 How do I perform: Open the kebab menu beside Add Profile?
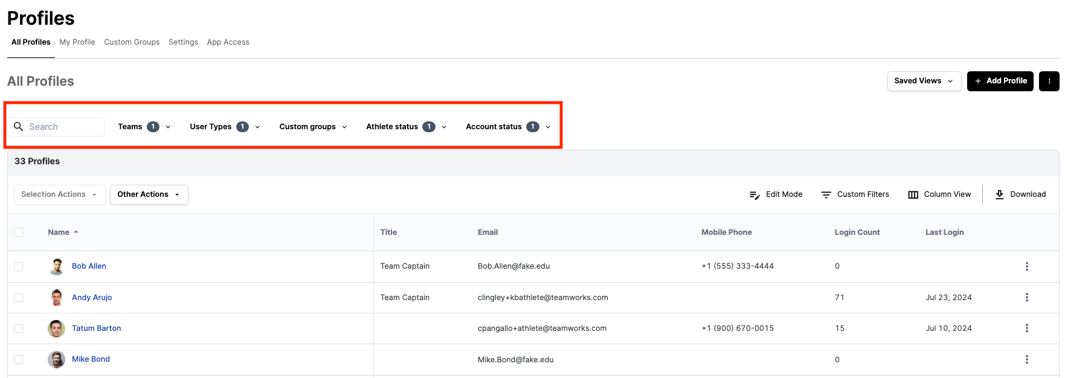pos(1049,81)
